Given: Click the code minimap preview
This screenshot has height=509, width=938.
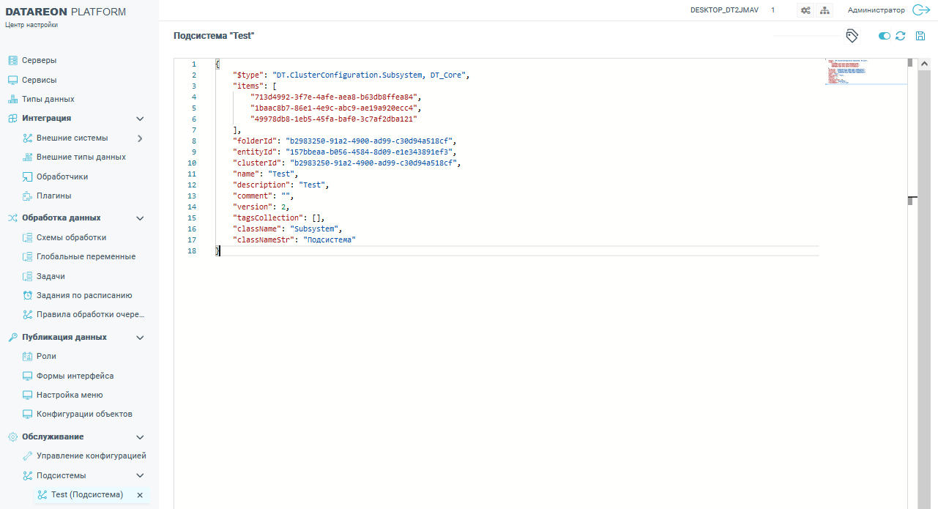Looking at the screenshot, I should click(x=846, y=72).
